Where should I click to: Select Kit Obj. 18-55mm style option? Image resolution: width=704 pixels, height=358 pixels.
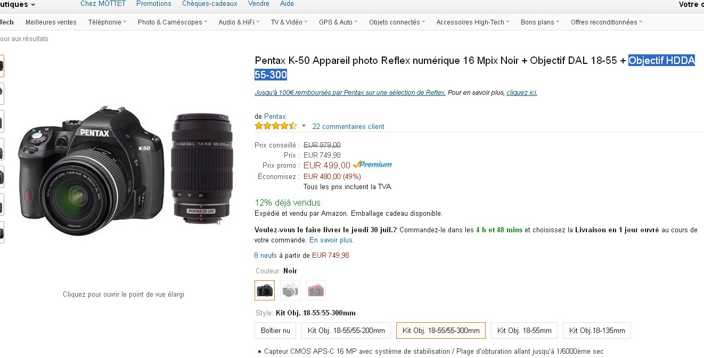(x=524, y=330)
